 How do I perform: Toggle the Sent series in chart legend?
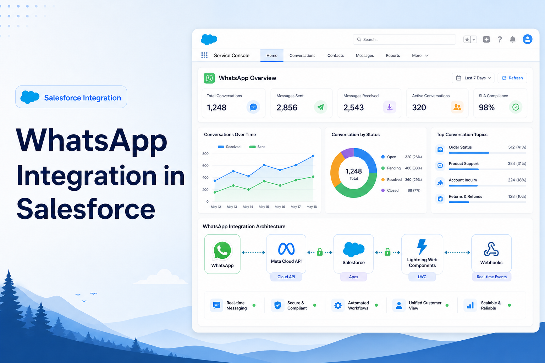click(x=257, y=147)
